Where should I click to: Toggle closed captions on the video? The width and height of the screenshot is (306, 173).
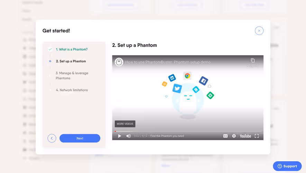225,136
